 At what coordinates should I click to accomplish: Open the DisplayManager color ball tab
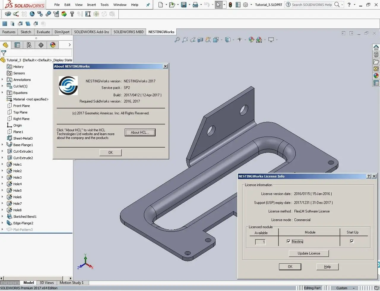click(53, 45)
